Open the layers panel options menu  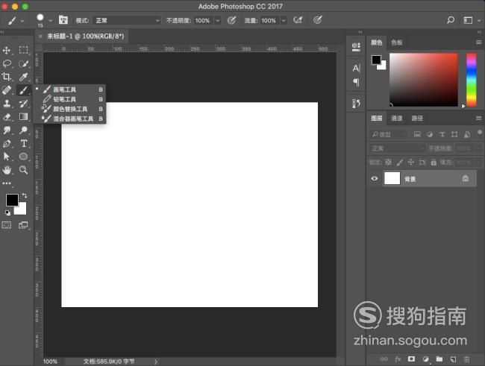coord(478,118)
